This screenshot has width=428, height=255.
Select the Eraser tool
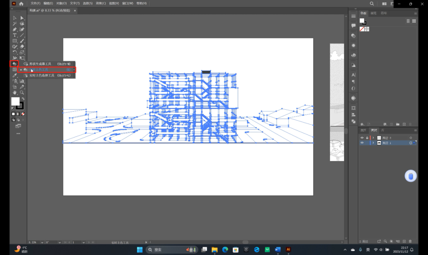pyautogui.click(x=22, y=47)
